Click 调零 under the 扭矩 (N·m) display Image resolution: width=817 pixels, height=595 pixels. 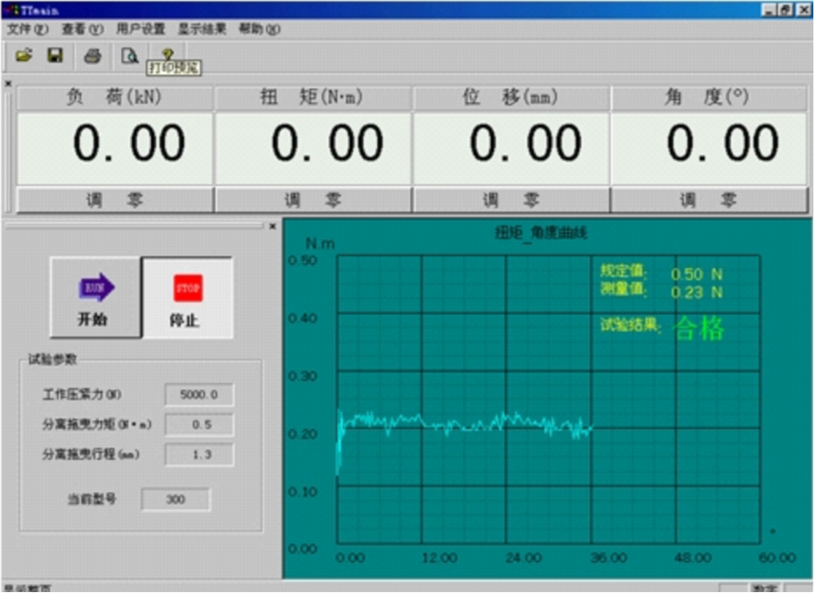pos(313,201)
